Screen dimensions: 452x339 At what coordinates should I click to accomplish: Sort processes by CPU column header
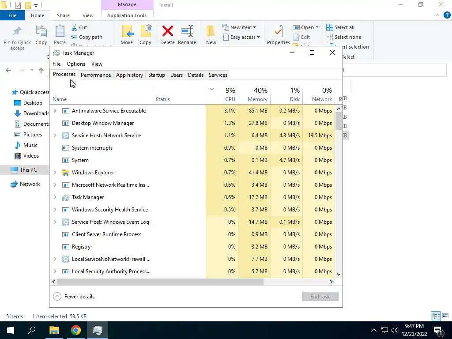click(x=222, y=95)
